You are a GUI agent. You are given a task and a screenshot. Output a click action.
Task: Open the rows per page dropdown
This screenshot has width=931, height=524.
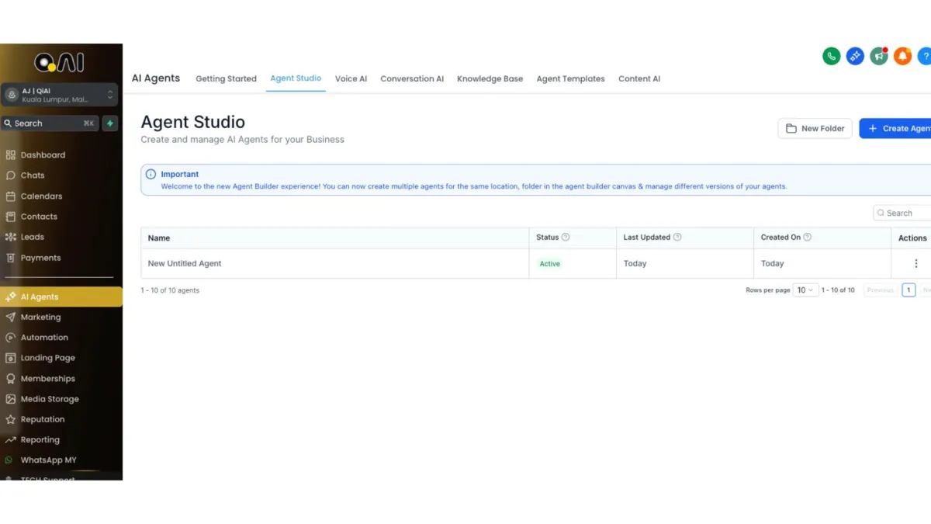tap(805, 290)
